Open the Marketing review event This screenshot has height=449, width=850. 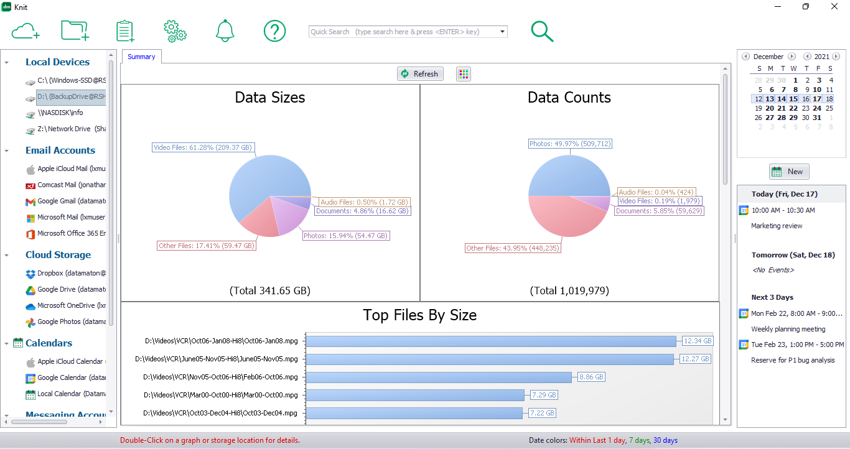click(777, 226)
